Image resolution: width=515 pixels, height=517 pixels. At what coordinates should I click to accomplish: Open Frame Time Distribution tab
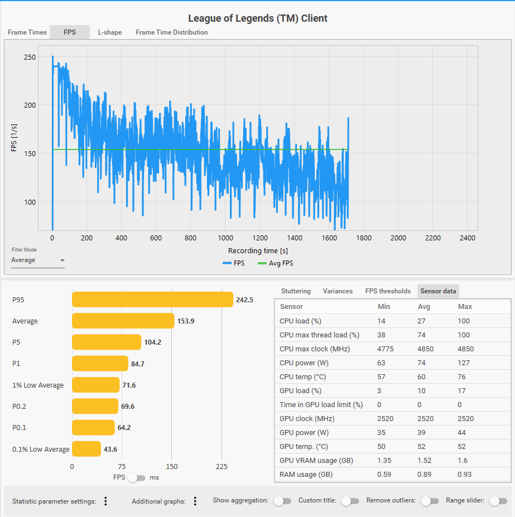pyautogui.click(x=171, y=32)
